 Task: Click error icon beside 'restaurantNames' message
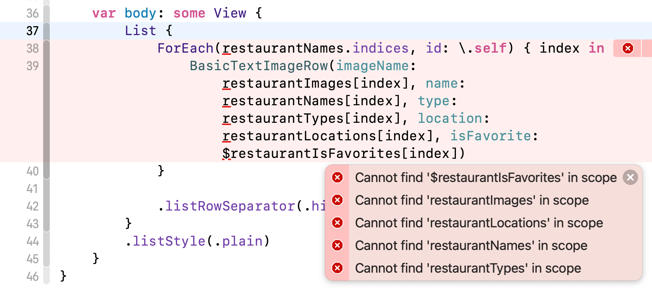pos(337,246)
